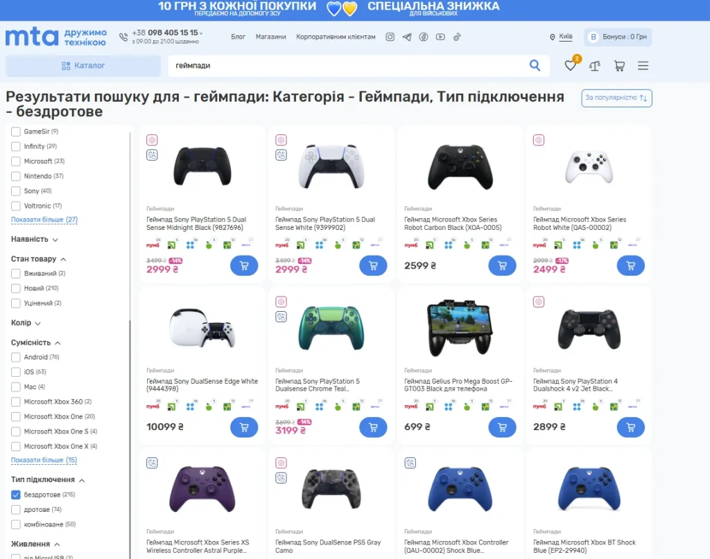Add Xbox Robot White to cart

point(631,266)
